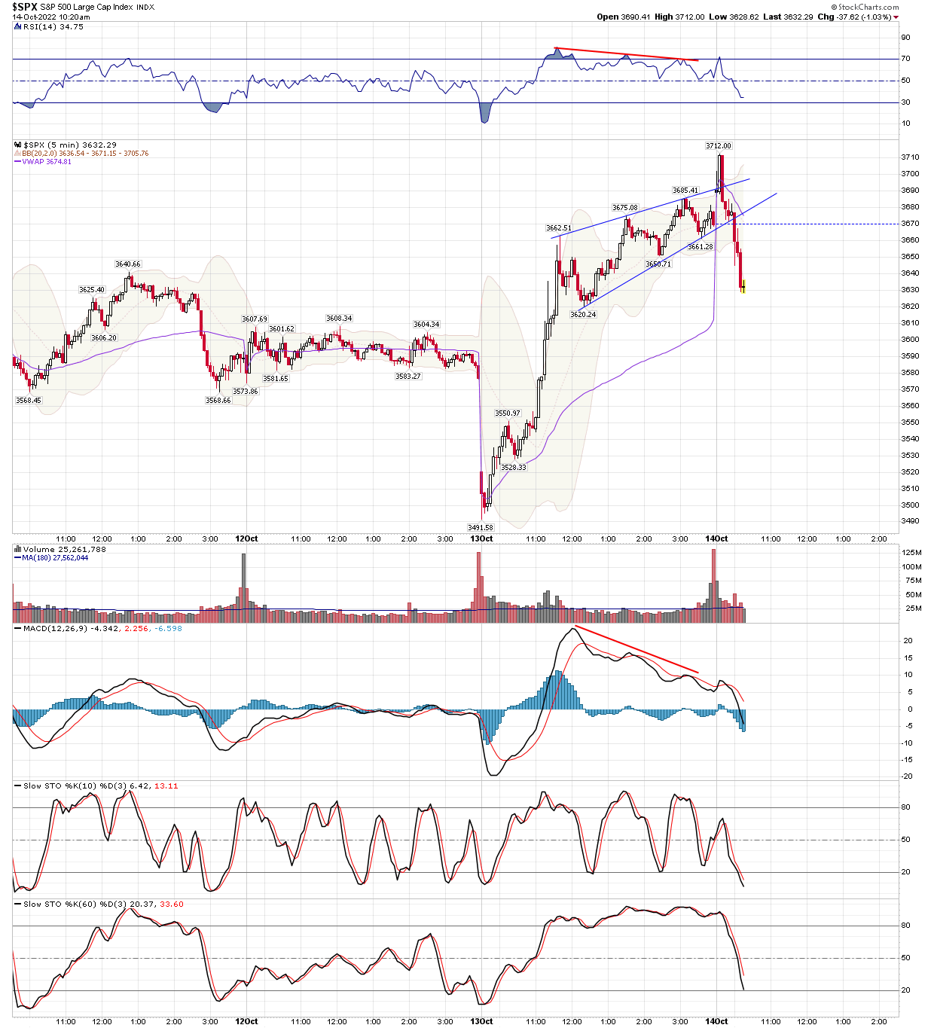The width and height of the screenshot is (934, 1028).
Task: Click the purple VWAP color indicator swatch
Action: tap(18, 161)
